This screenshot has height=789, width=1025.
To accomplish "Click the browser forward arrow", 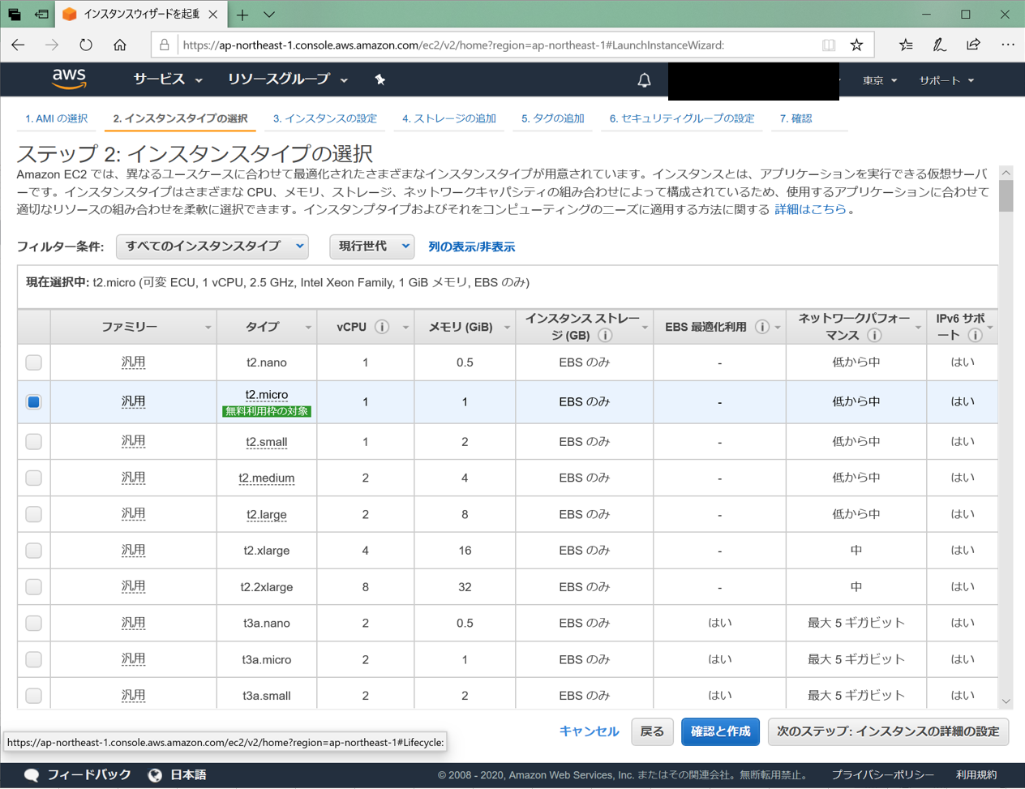I will point(52,45).
